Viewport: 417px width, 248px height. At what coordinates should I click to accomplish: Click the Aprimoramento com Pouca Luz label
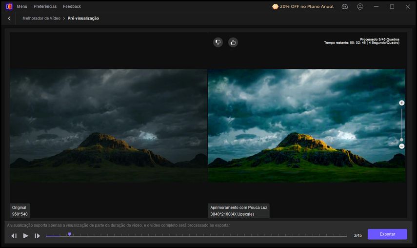pyautogui.click(x=238, y=211)
